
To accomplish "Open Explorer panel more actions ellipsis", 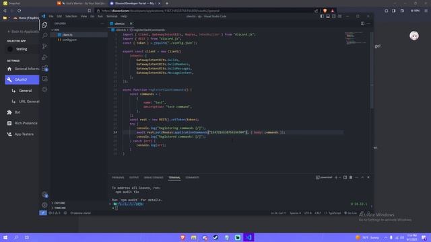I will 102,24.
